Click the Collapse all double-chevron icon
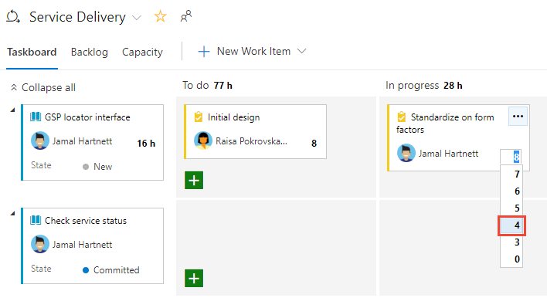547x298 pixels. (14, 87)
